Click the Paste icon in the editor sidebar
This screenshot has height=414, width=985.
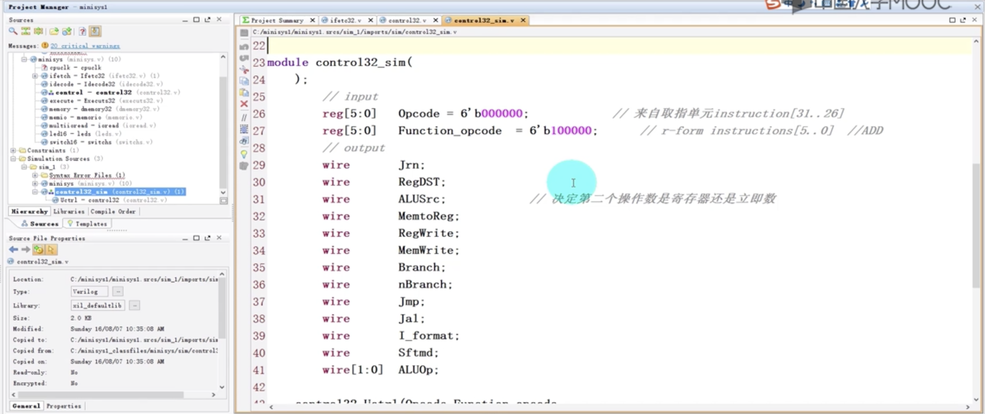[244, 92]
